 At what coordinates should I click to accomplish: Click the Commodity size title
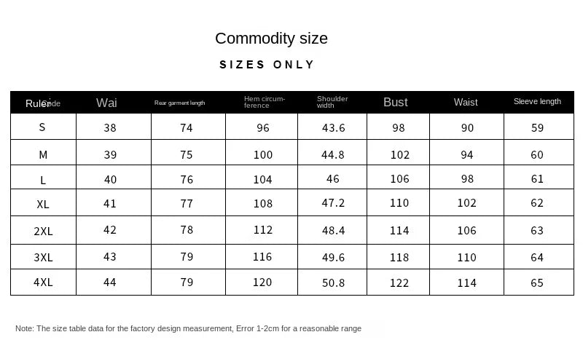271,39
